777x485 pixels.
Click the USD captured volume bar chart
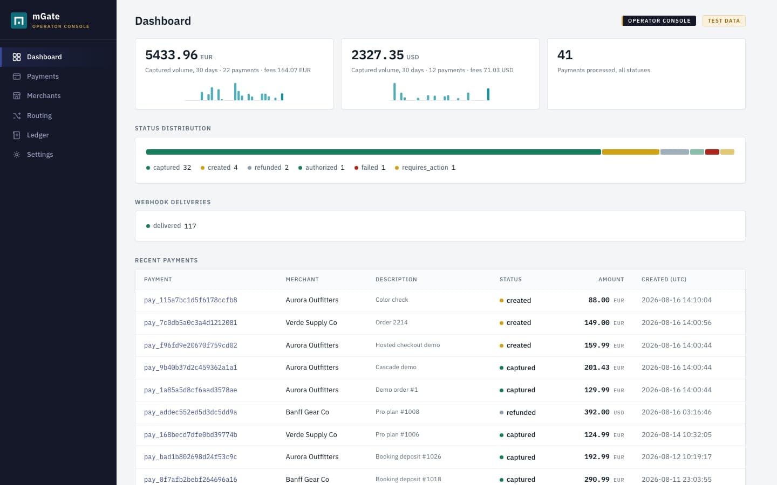(x=440, y=92)
